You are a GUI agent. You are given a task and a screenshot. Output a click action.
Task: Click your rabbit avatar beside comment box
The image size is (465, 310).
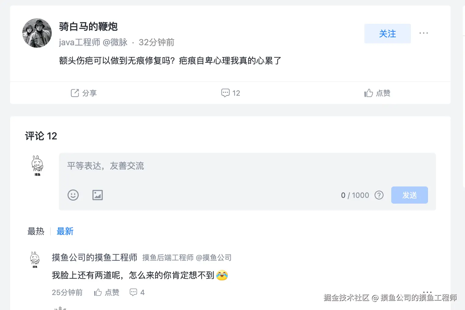coord(37,165)
